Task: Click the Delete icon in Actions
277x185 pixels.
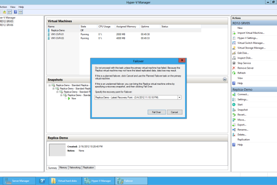Action: tap(234, 135)
